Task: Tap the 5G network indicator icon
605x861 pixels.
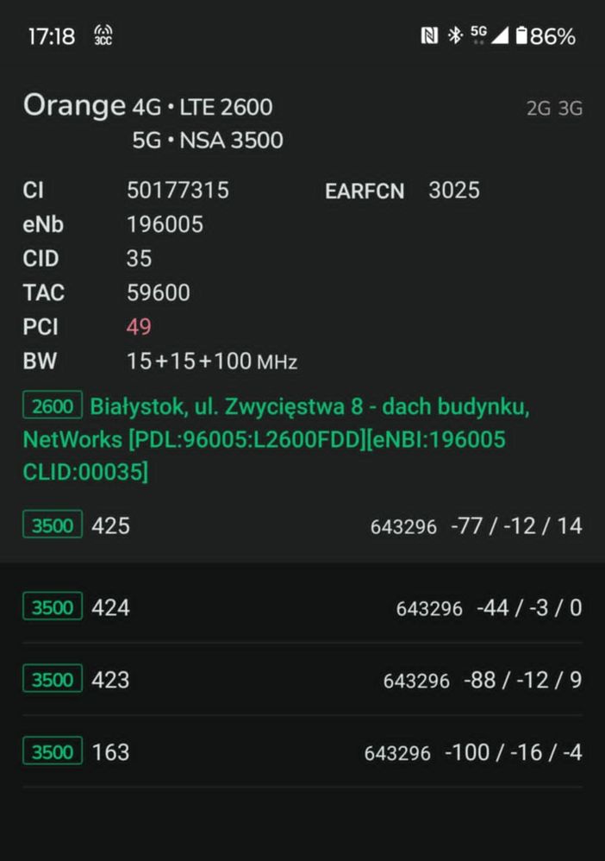Action: pyautogui.click(x=479, y=35)
